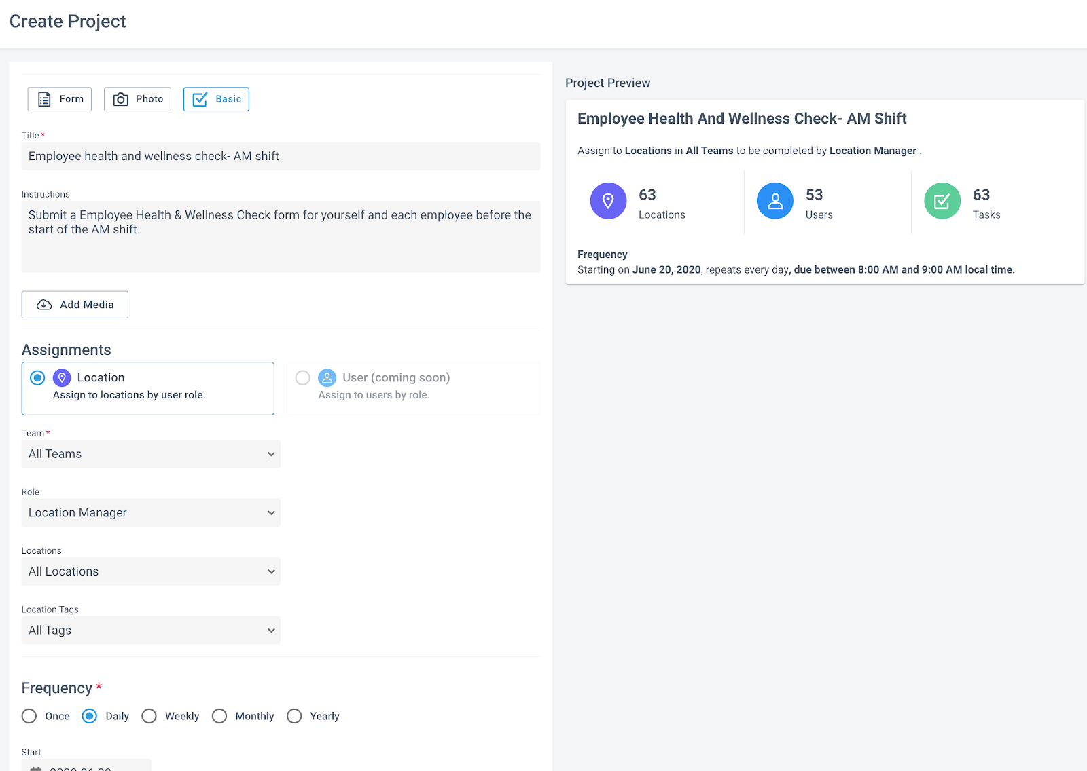Open the All Locations dropdown
Screen dimensions: 1087x771
point(151,571)
